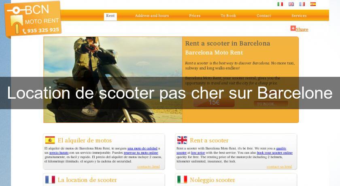The image size is (340, 186).
Task: Follow the 'low price' link
Action: tap(198, 153)
